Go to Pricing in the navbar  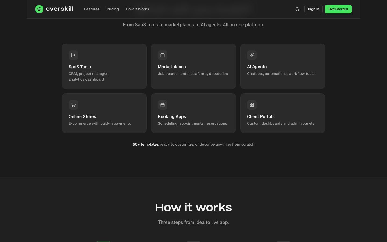click(x=113, y=9)
